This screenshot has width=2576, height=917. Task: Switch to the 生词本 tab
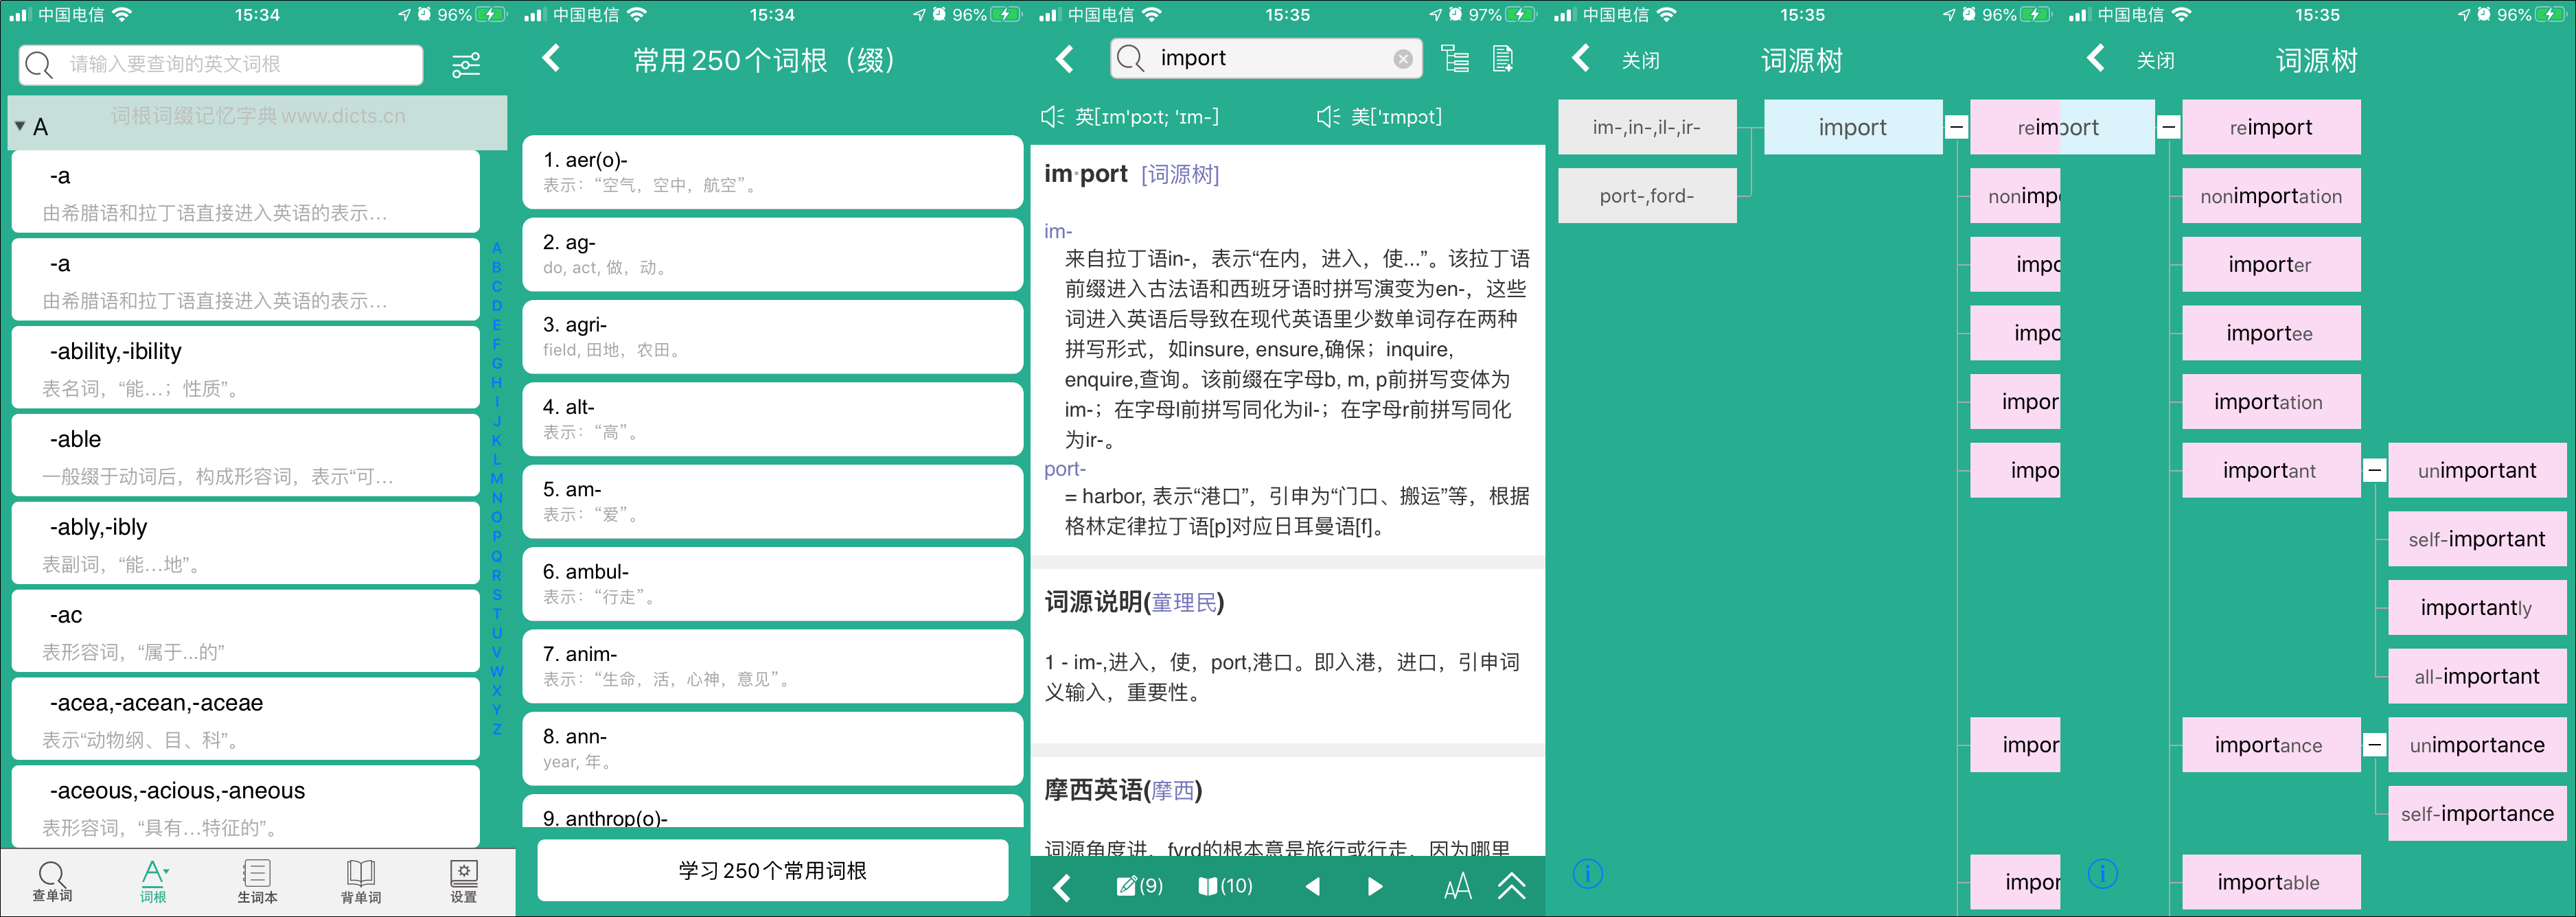pos(257,881)
